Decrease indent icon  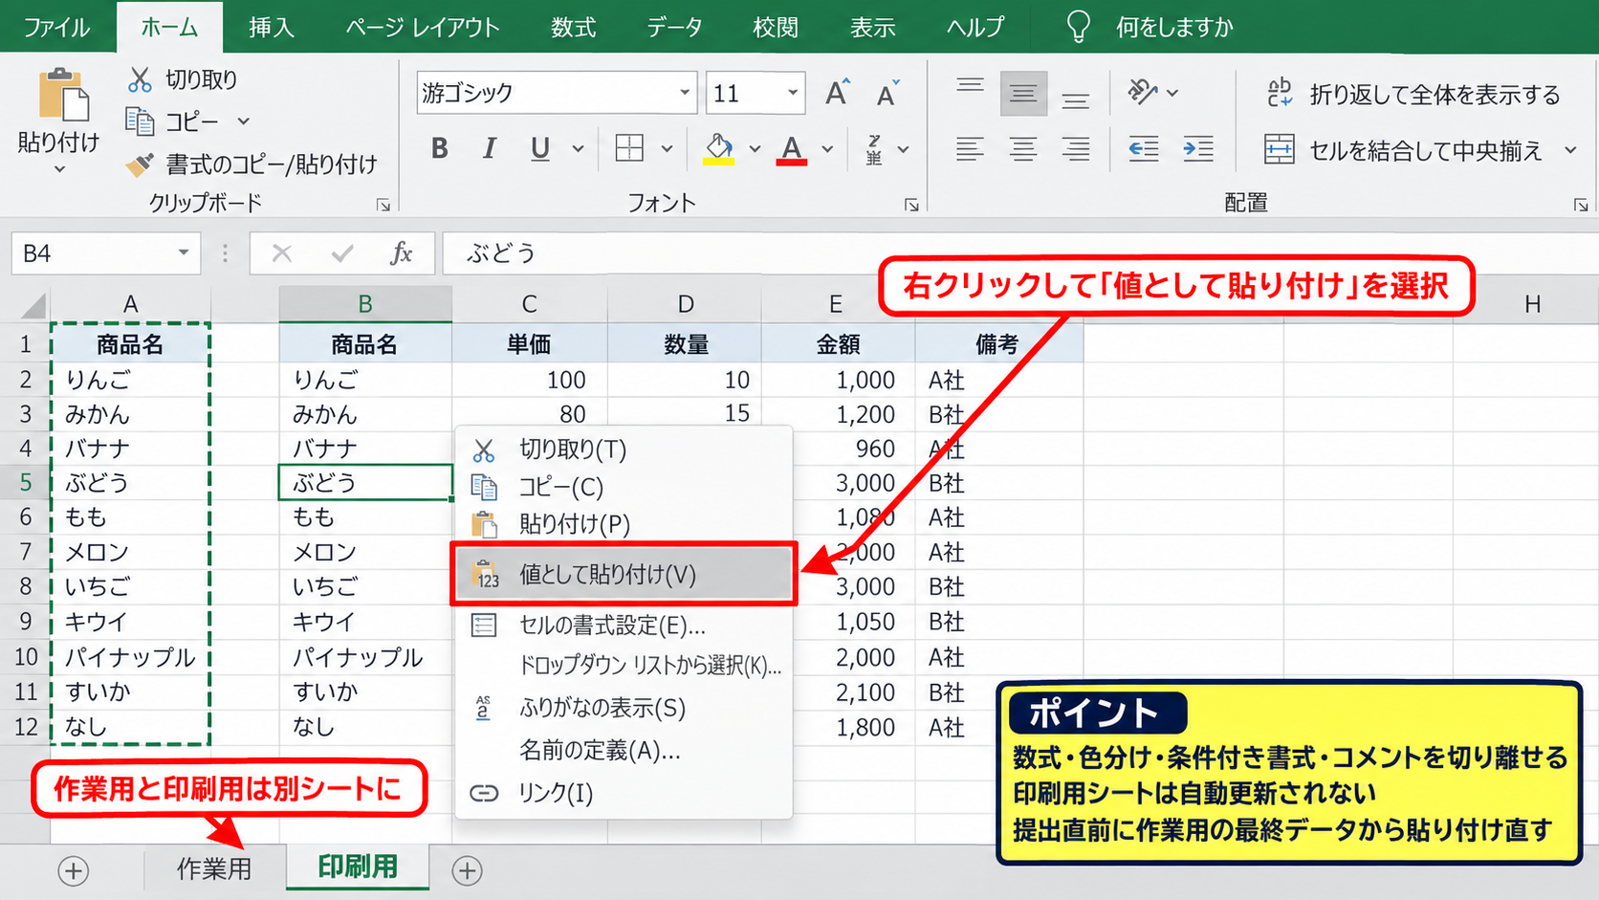tap(1144, 149)
